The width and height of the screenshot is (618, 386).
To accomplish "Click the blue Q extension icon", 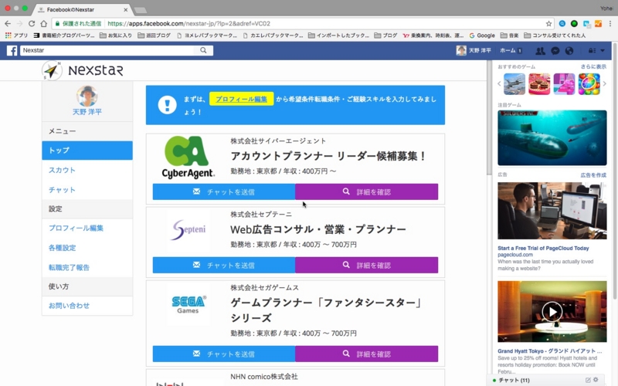I will tap(562, 24).
